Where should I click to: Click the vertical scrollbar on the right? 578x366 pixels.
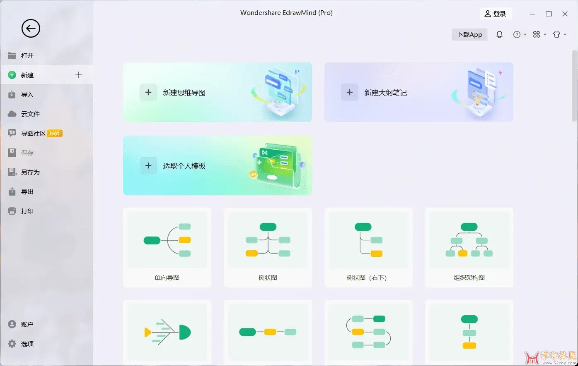point(574,87)
